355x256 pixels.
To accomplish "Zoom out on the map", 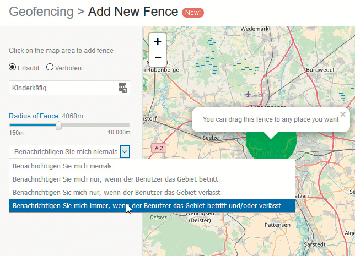I will click(x=158, y=58).
